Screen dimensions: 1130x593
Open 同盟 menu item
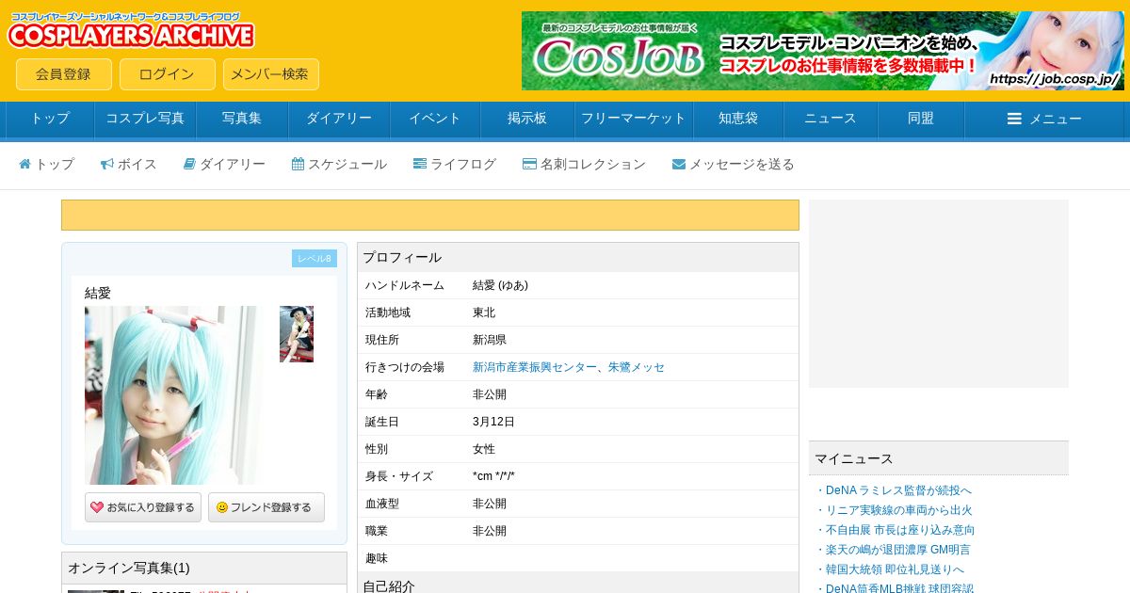921,119
